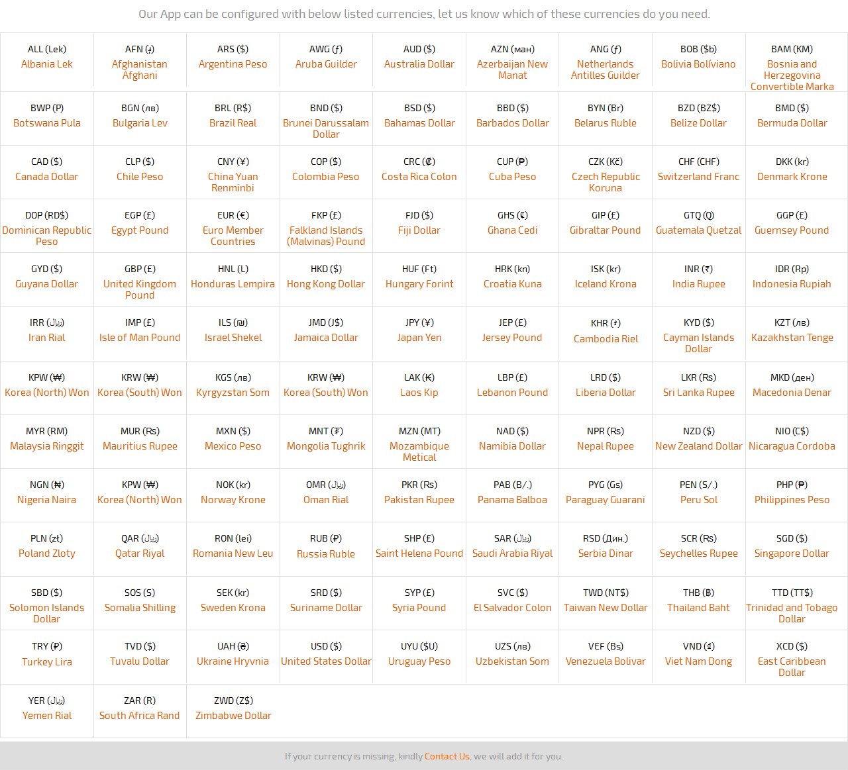Select United Kingdom Pound

[140, 289]
